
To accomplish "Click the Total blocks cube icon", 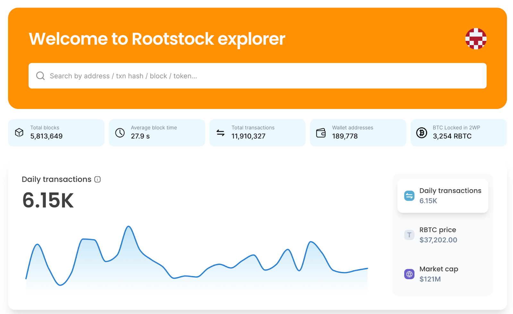I will point(19,132).
